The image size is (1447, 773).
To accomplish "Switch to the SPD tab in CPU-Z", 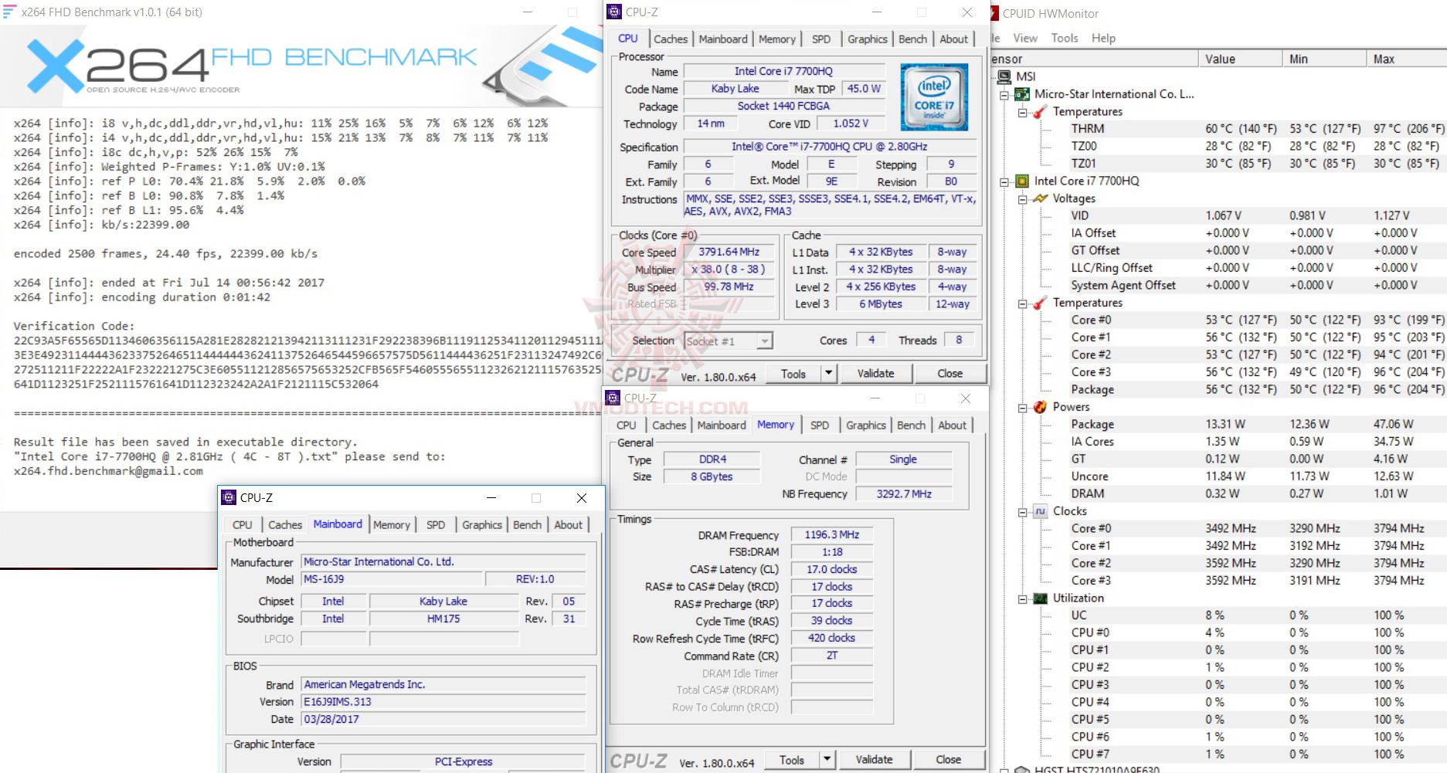I will click(821, 39).
